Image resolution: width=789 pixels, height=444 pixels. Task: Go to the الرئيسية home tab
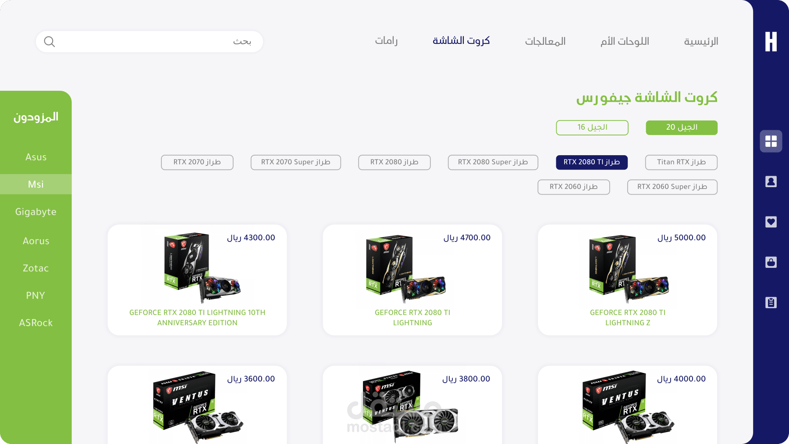click(701, 41)
